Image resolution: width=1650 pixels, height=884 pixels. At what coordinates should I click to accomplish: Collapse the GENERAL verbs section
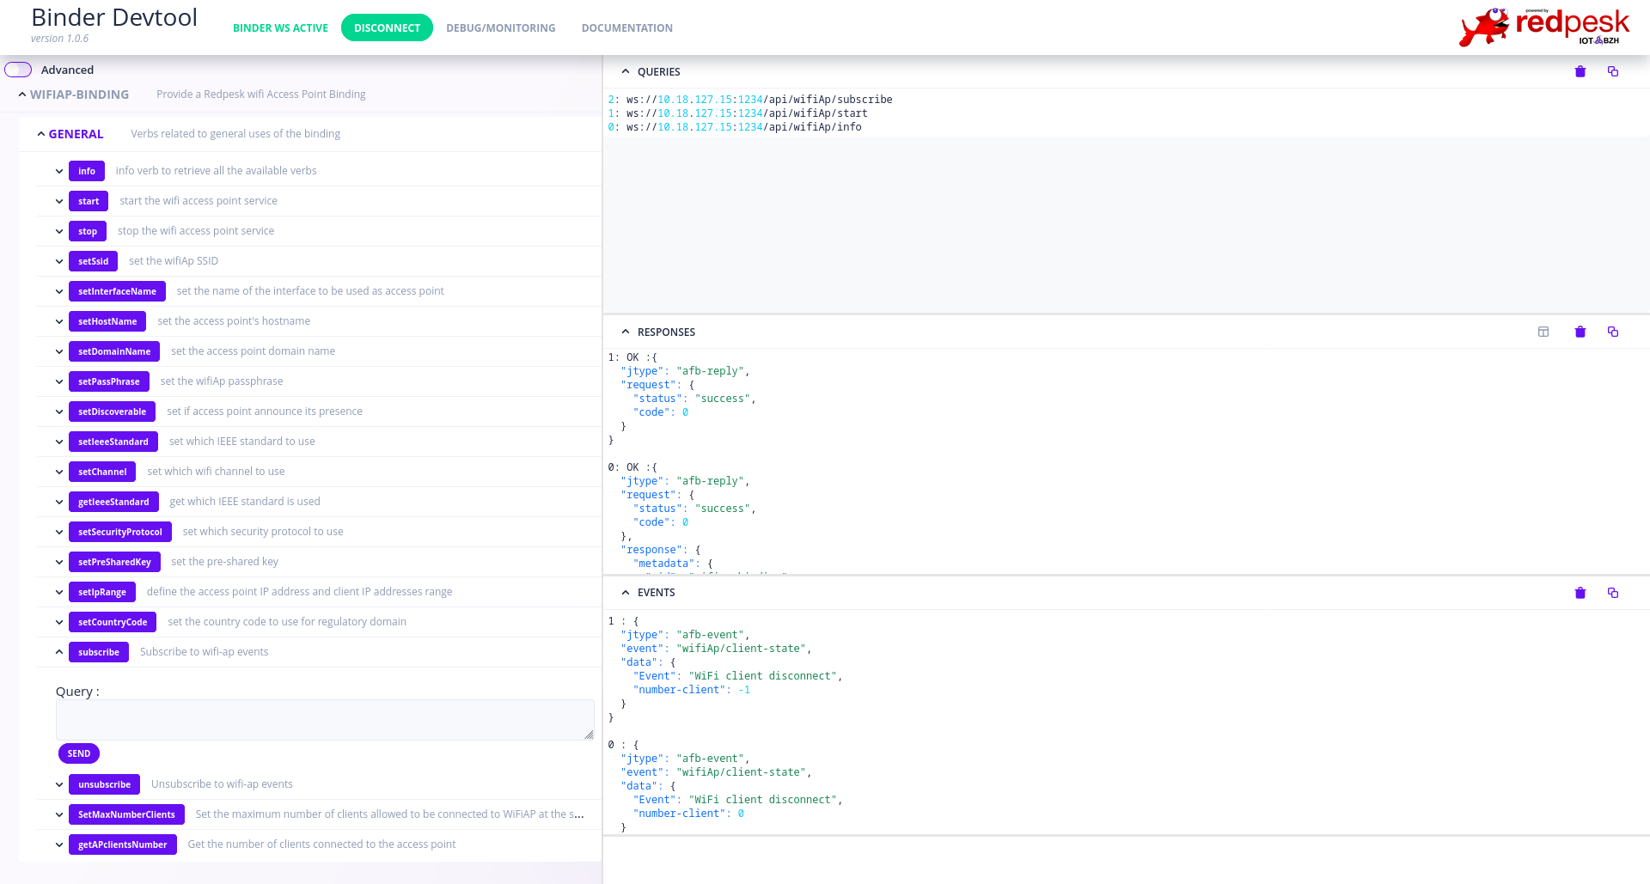point(40,134)
